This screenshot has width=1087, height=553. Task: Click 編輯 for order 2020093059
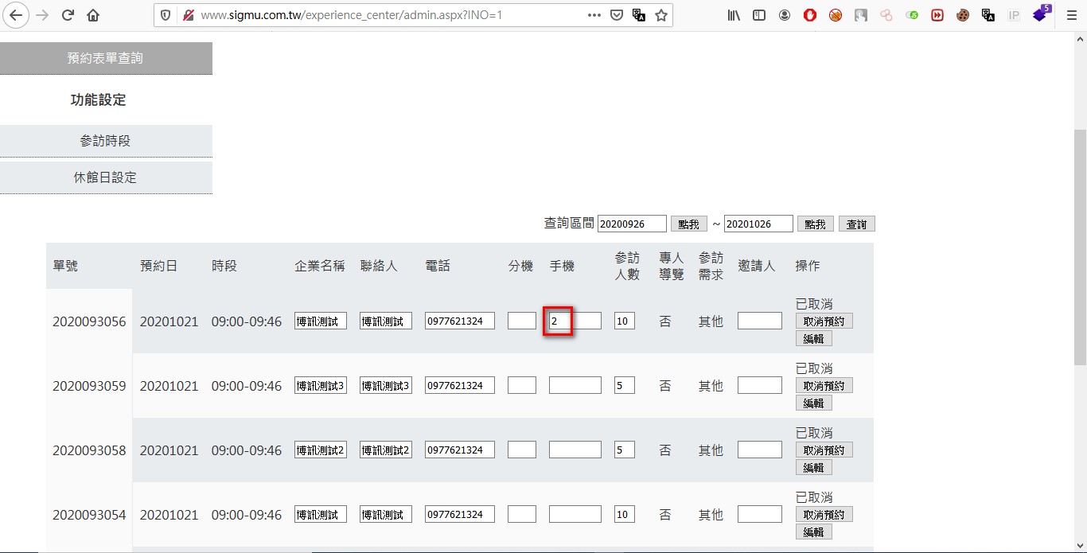click(x=814, y=403)
